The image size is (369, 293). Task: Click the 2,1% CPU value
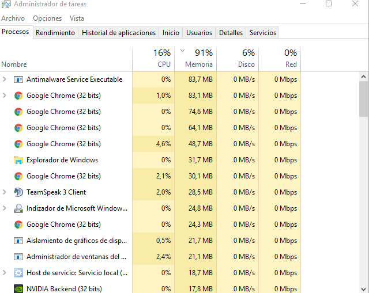(164, 176)
